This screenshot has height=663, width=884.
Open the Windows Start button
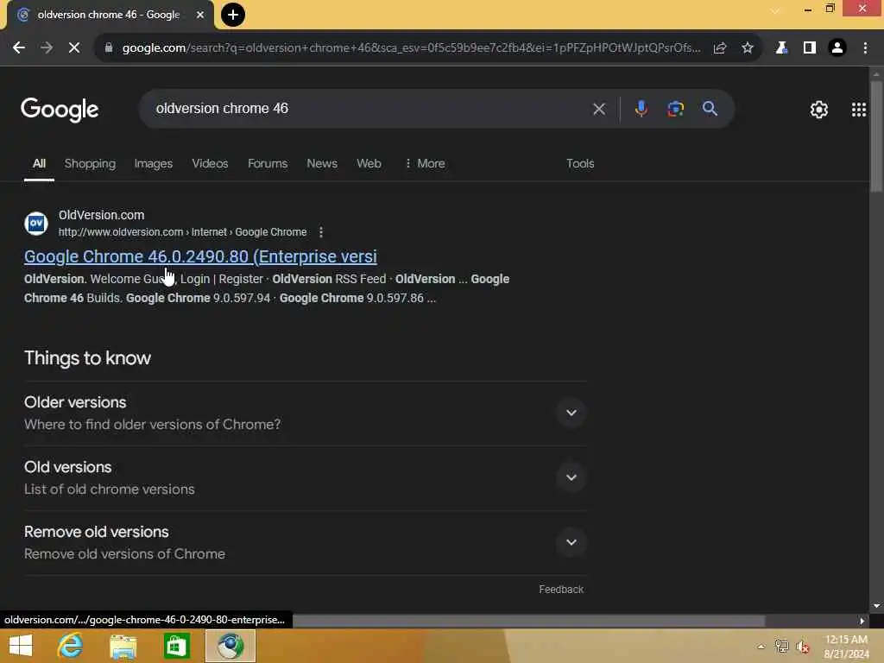pyautogui.click(x=21, y=646)
